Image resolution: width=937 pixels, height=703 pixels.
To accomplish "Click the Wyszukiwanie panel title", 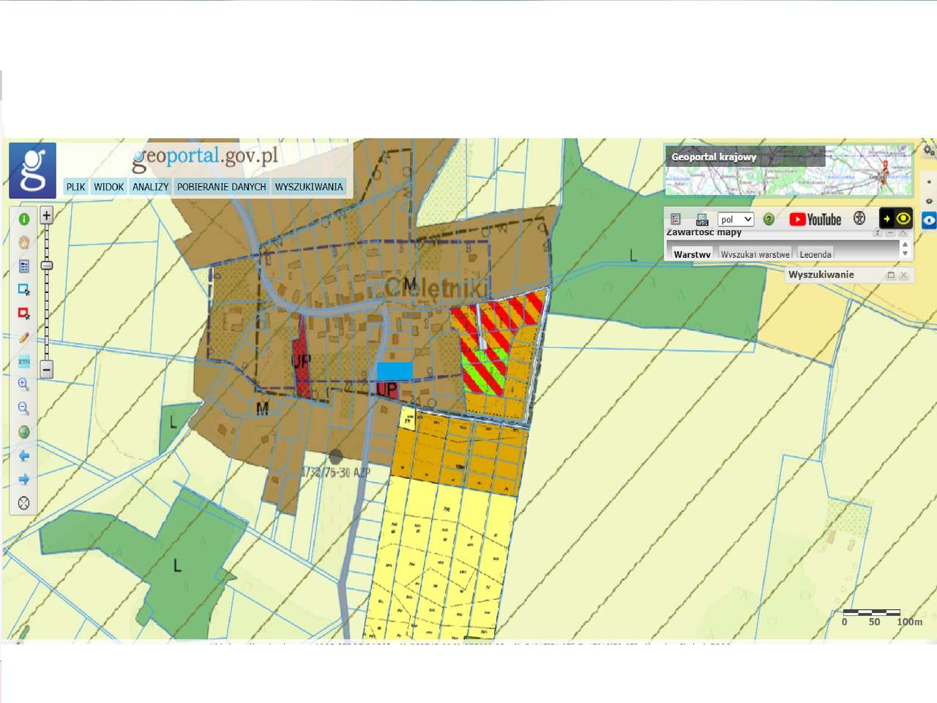I will [821, 275].
